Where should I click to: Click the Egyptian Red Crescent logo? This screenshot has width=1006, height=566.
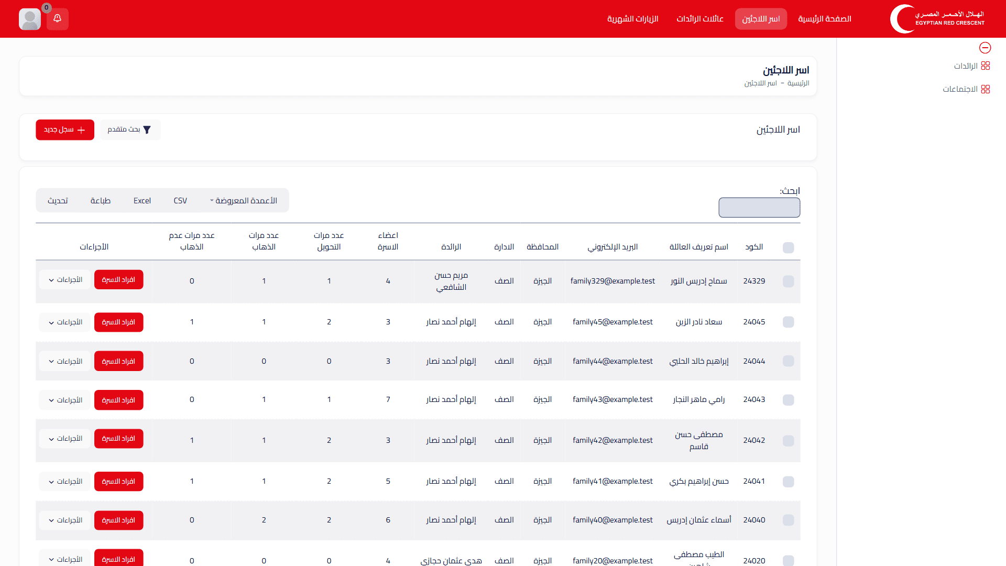point(937,19)
